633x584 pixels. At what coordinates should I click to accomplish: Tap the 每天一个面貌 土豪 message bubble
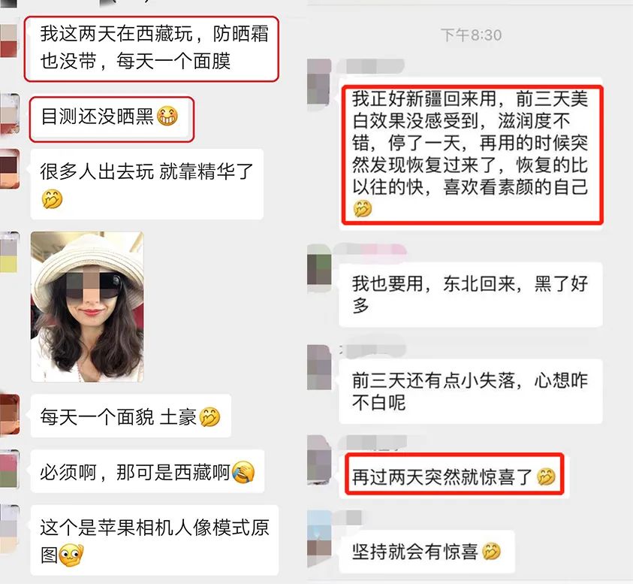pos(131,416)
